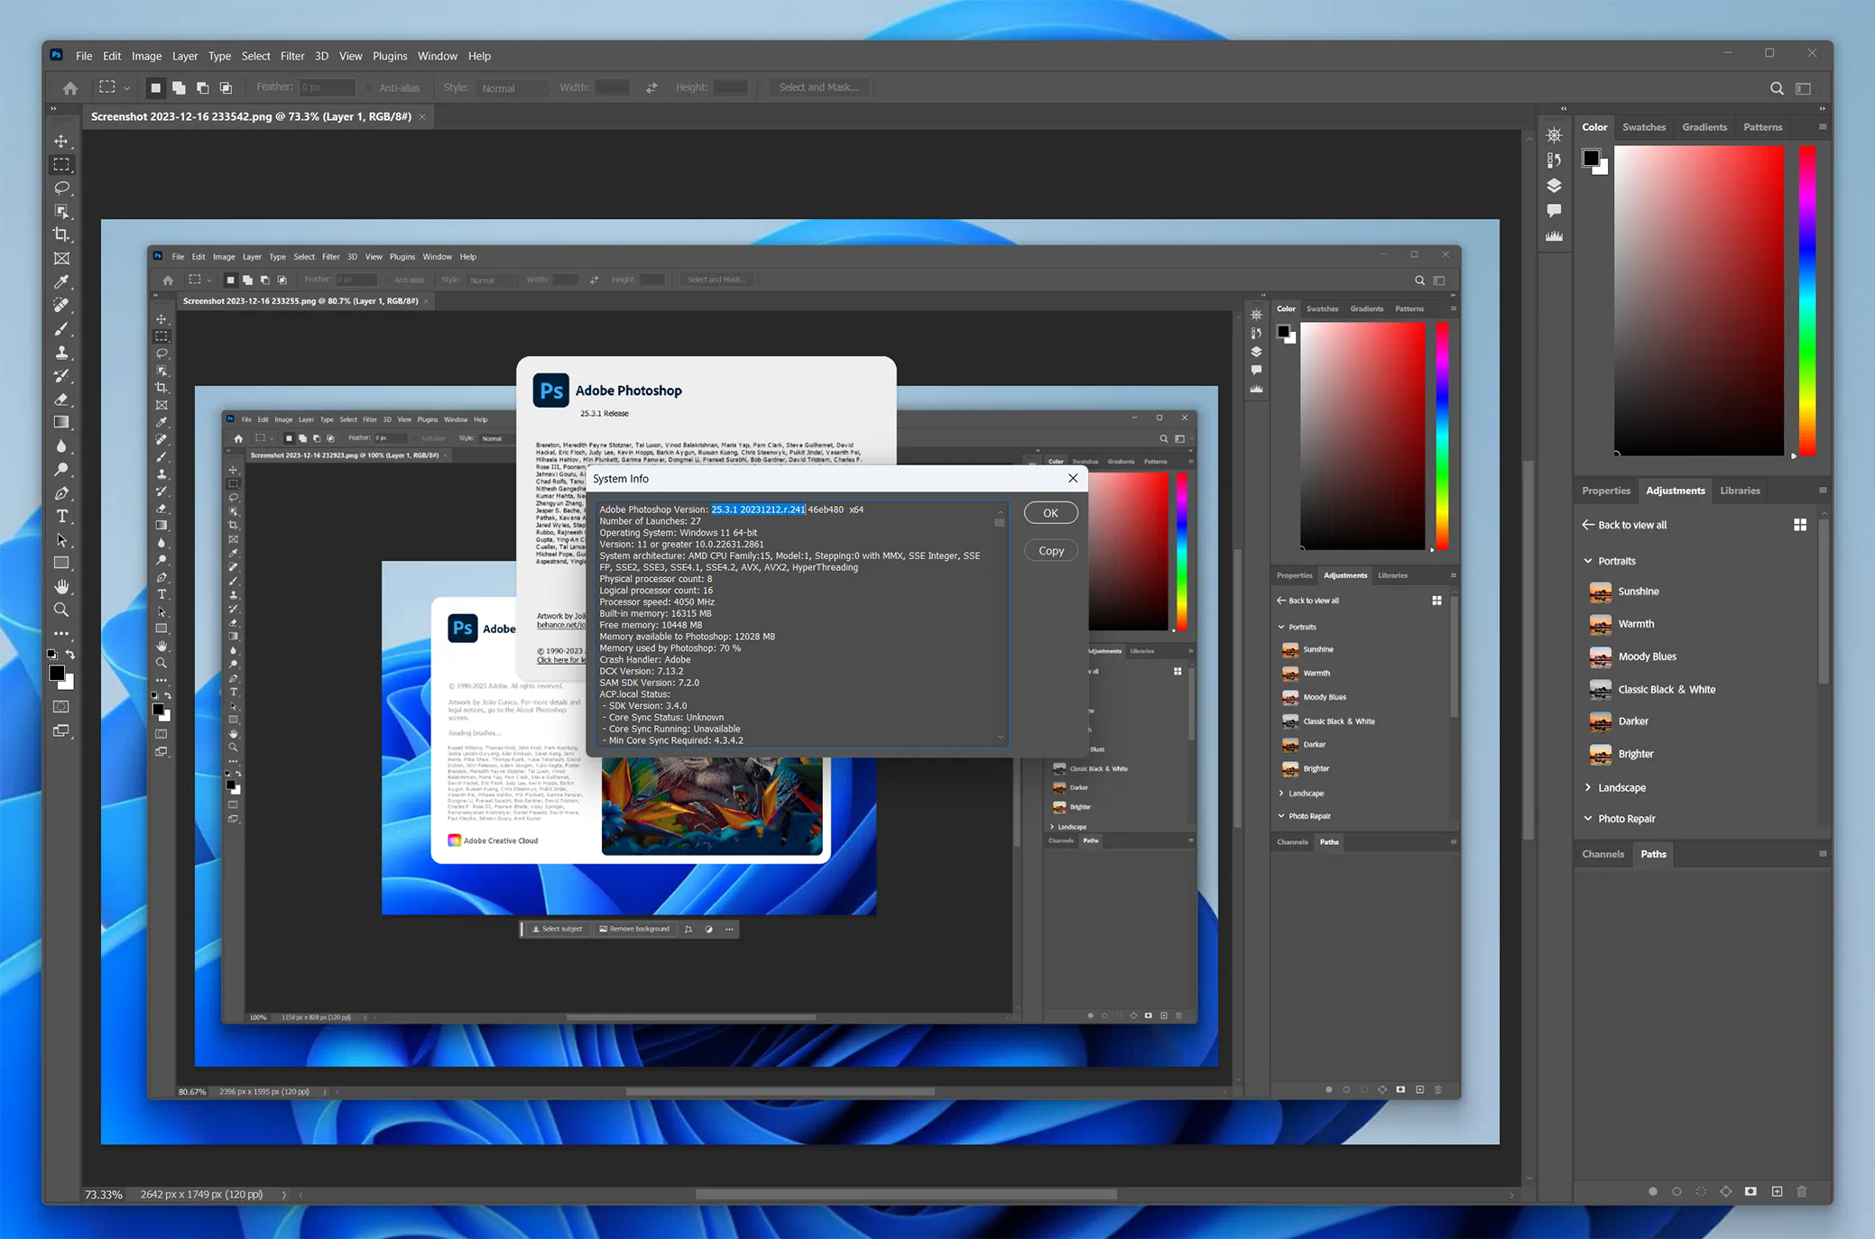Viewport: 1875px width, 1239px height.
Task: Click the trash icon in Paths panel
Action: pos(1802,1191)
